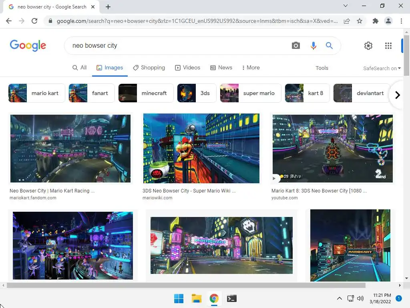Viewport: 410px width, 308px height.
Task: Switch to the News tab
Action: (x=221, y=67)
